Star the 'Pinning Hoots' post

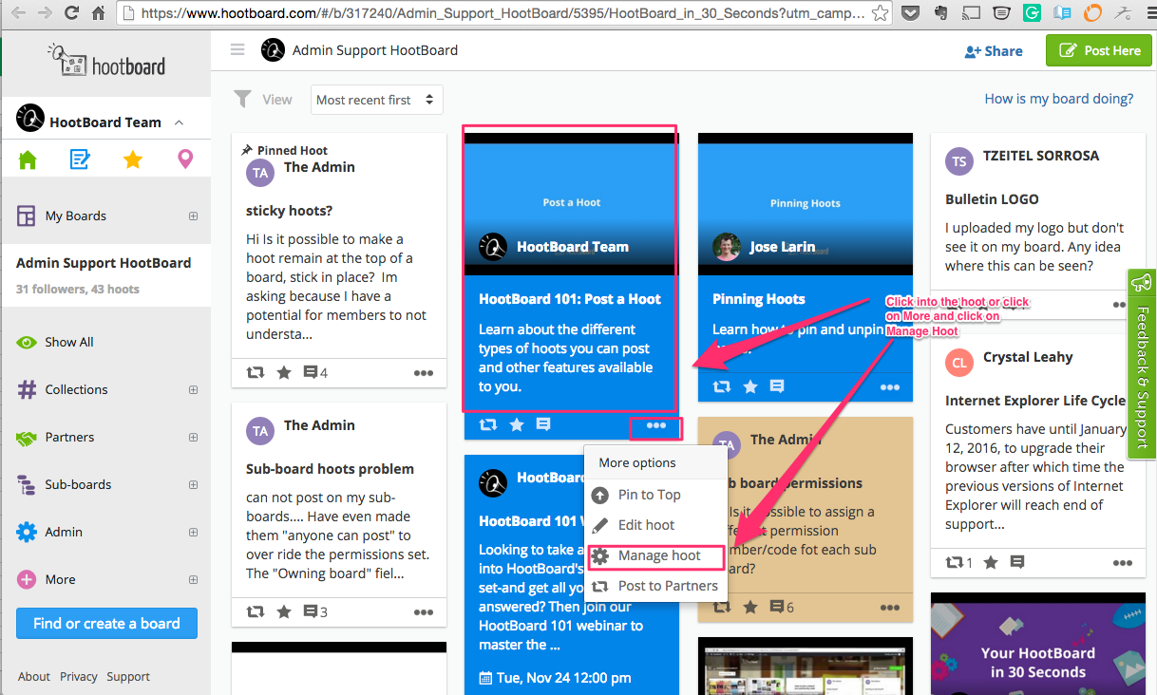[750, 386]
